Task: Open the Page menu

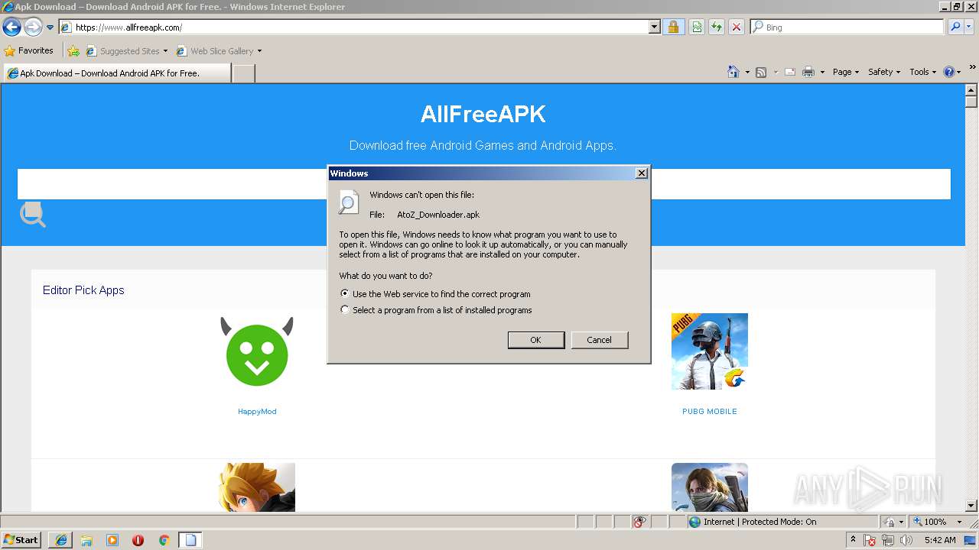Action: pyautogui.click(x=846, y=72)
